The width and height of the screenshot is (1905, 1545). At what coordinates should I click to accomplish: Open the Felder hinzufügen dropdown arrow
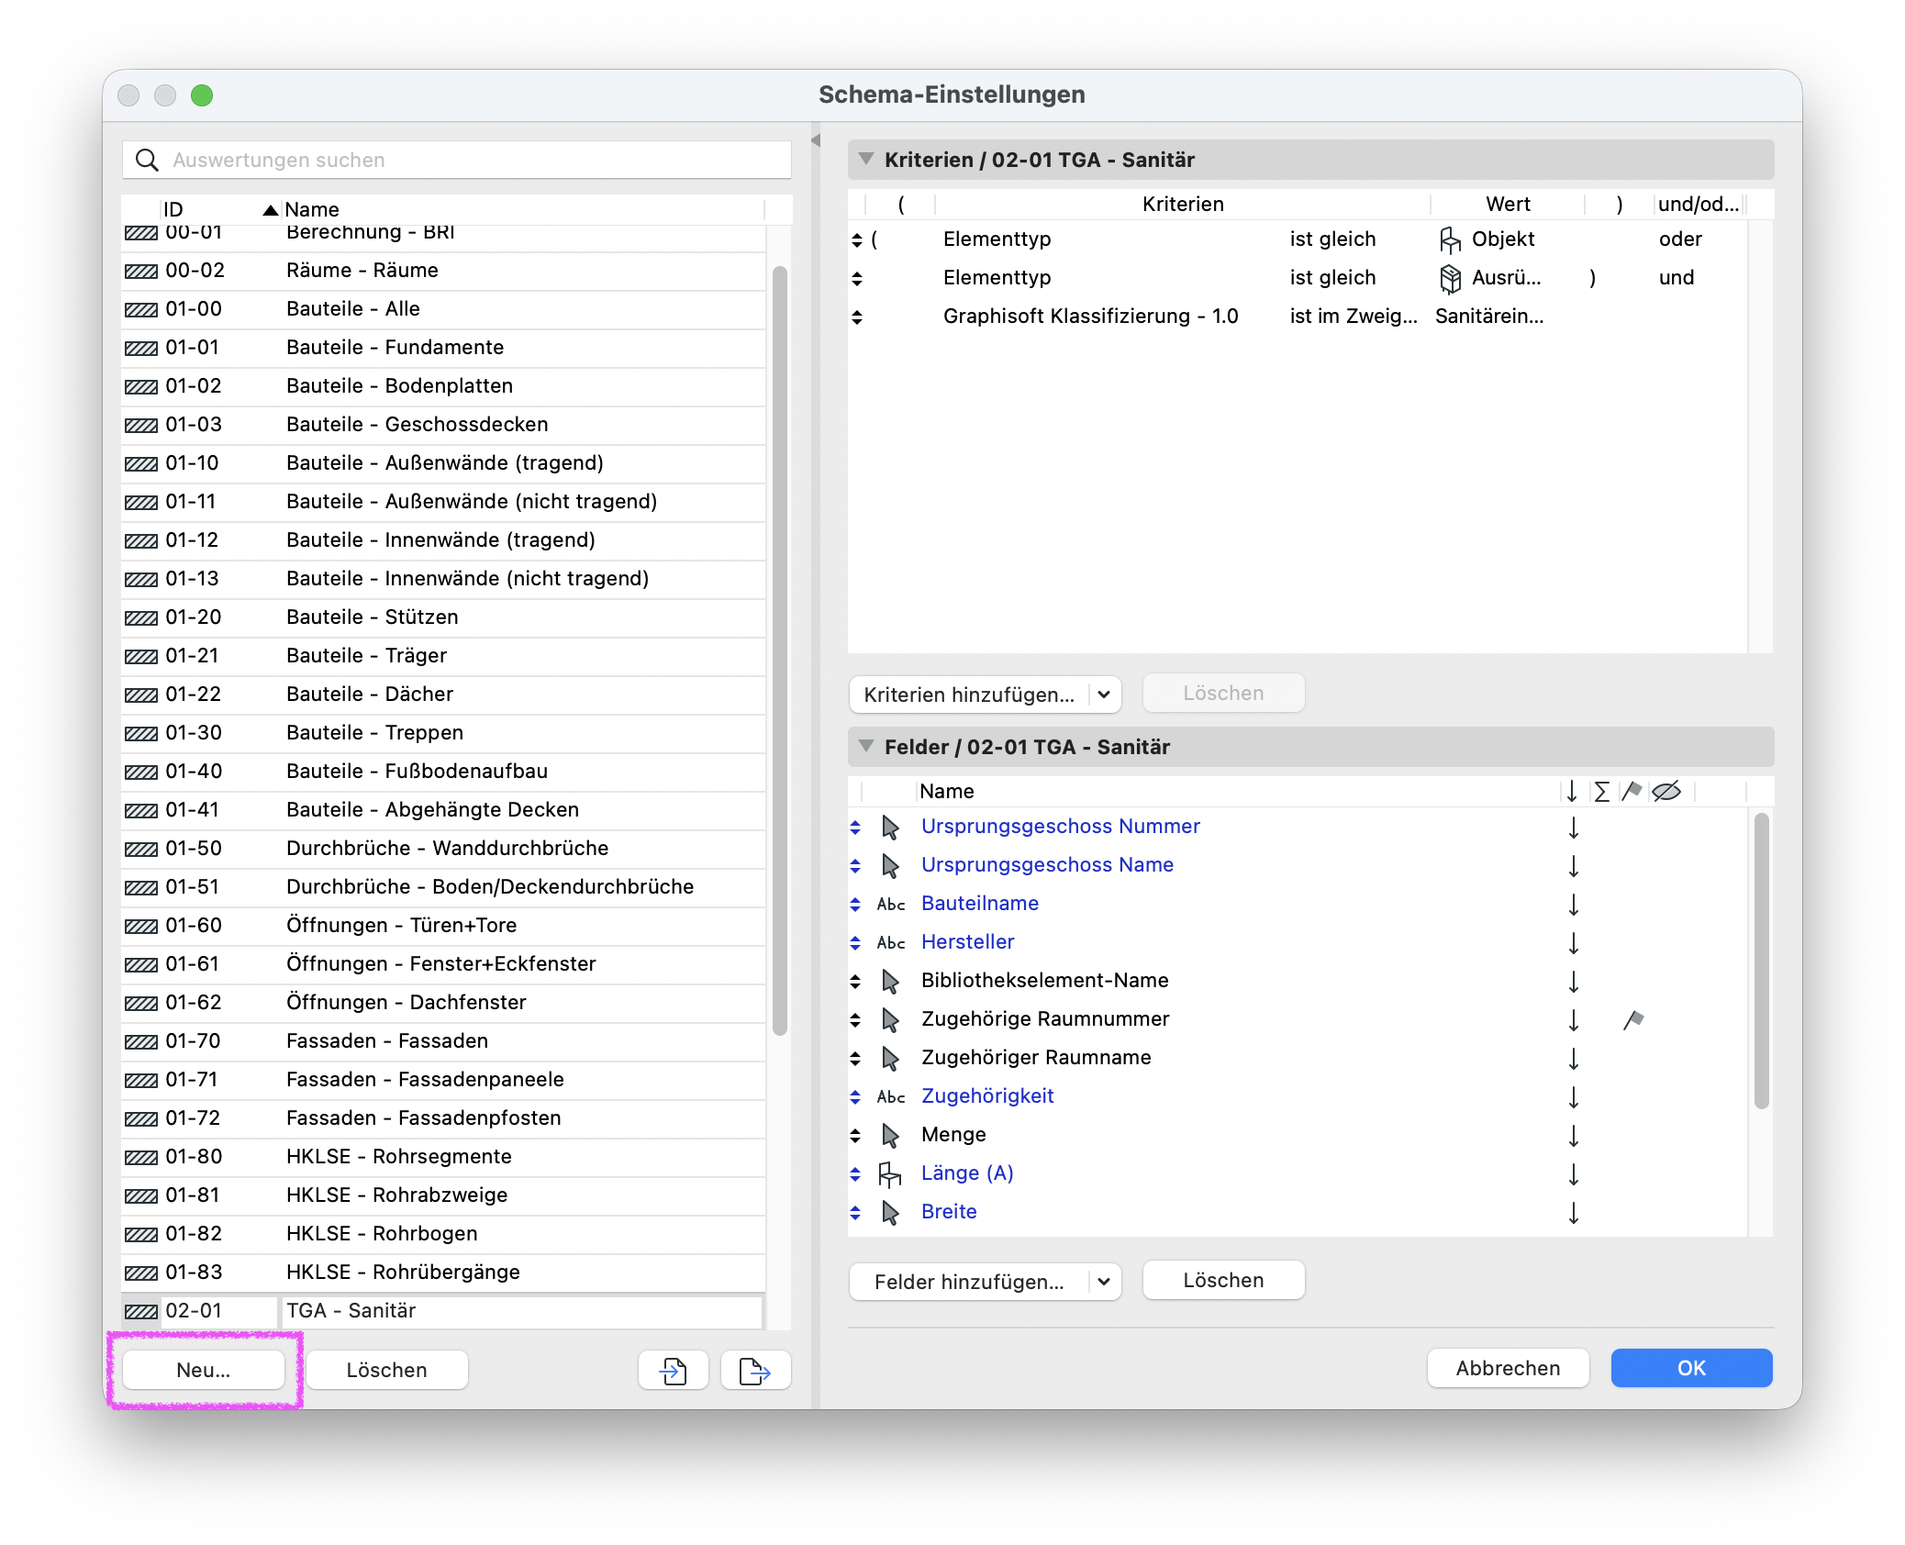coord(1104,1282)
